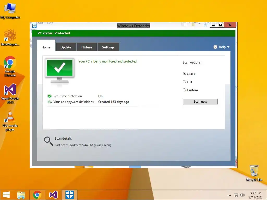The image size is (267, 200).
Task: Click the Windows Defender title bar shield icon
Action: pos(34,26)
